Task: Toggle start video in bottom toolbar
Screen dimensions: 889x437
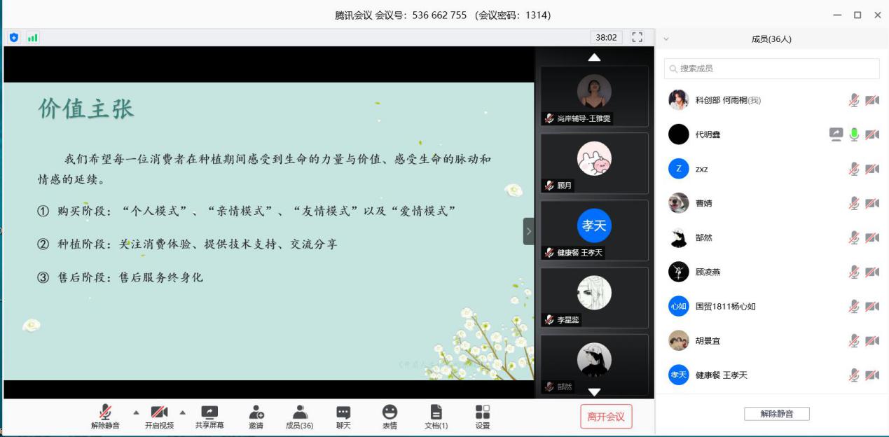Action: click(159, 413)
